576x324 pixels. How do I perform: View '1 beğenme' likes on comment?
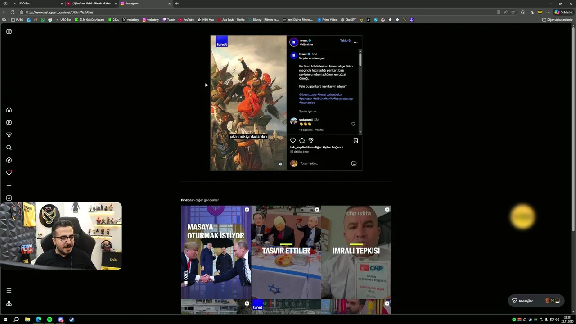[x=306, y=130]
